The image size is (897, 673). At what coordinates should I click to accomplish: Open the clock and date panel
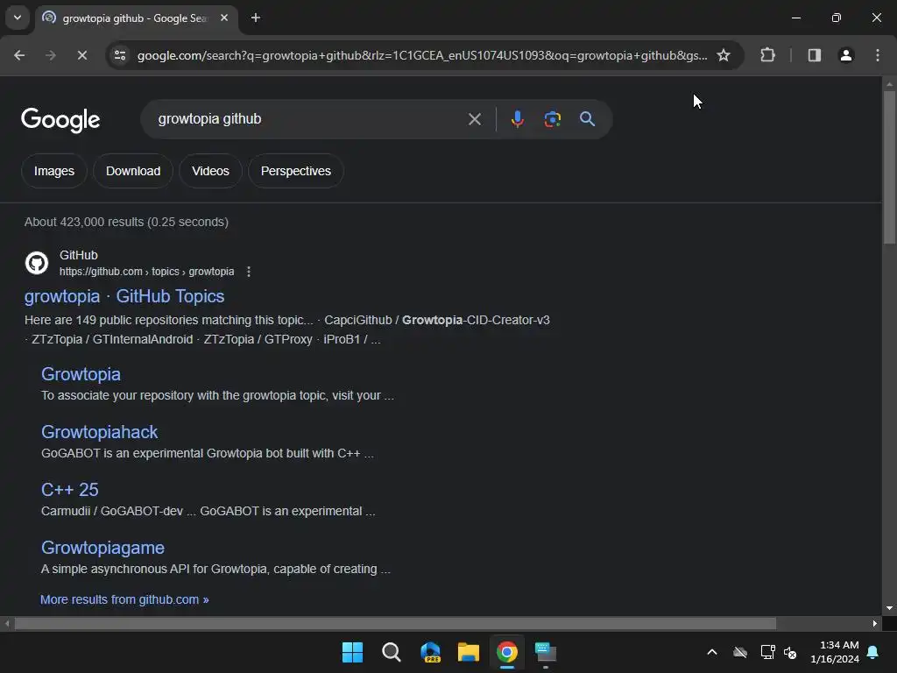tap(835, 652)
